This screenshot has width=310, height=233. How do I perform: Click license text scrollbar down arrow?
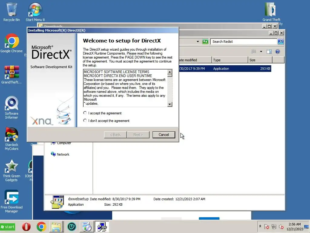170,104
